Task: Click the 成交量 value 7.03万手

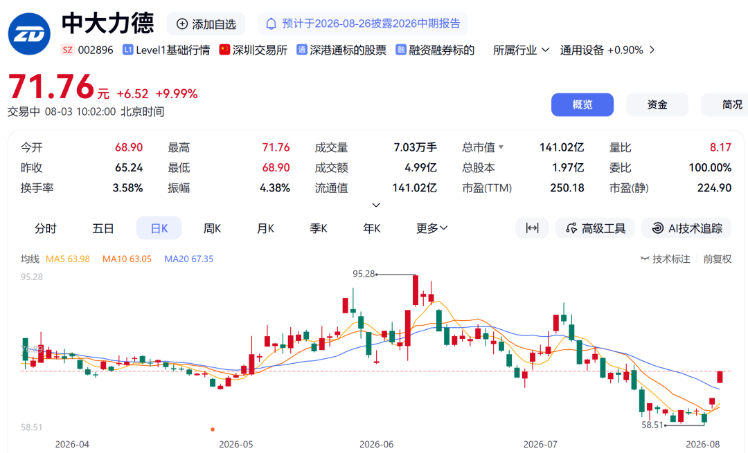Action: pyautogui.click(x=415, y=148)
